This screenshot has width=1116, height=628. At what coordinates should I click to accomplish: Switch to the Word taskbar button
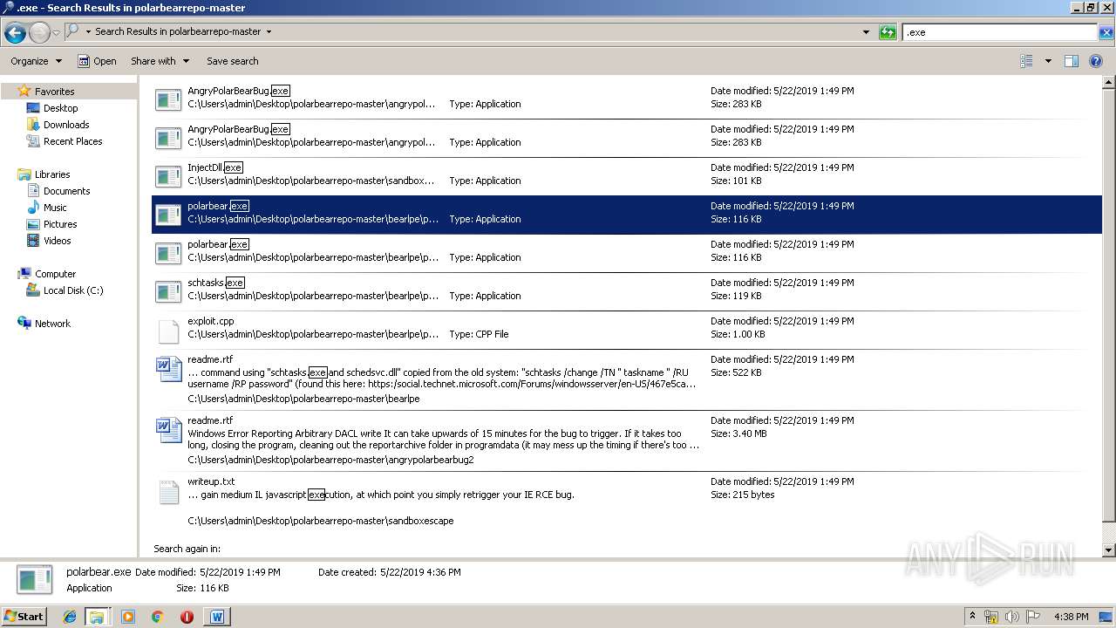click(217, 617)
